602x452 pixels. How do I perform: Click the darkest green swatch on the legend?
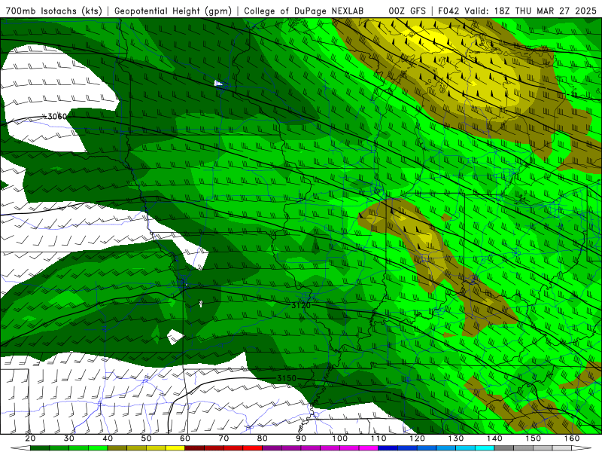coord(40,448)
